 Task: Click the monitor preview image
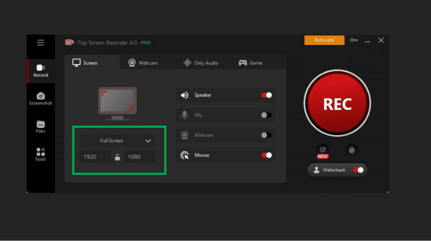pos(117,104)
